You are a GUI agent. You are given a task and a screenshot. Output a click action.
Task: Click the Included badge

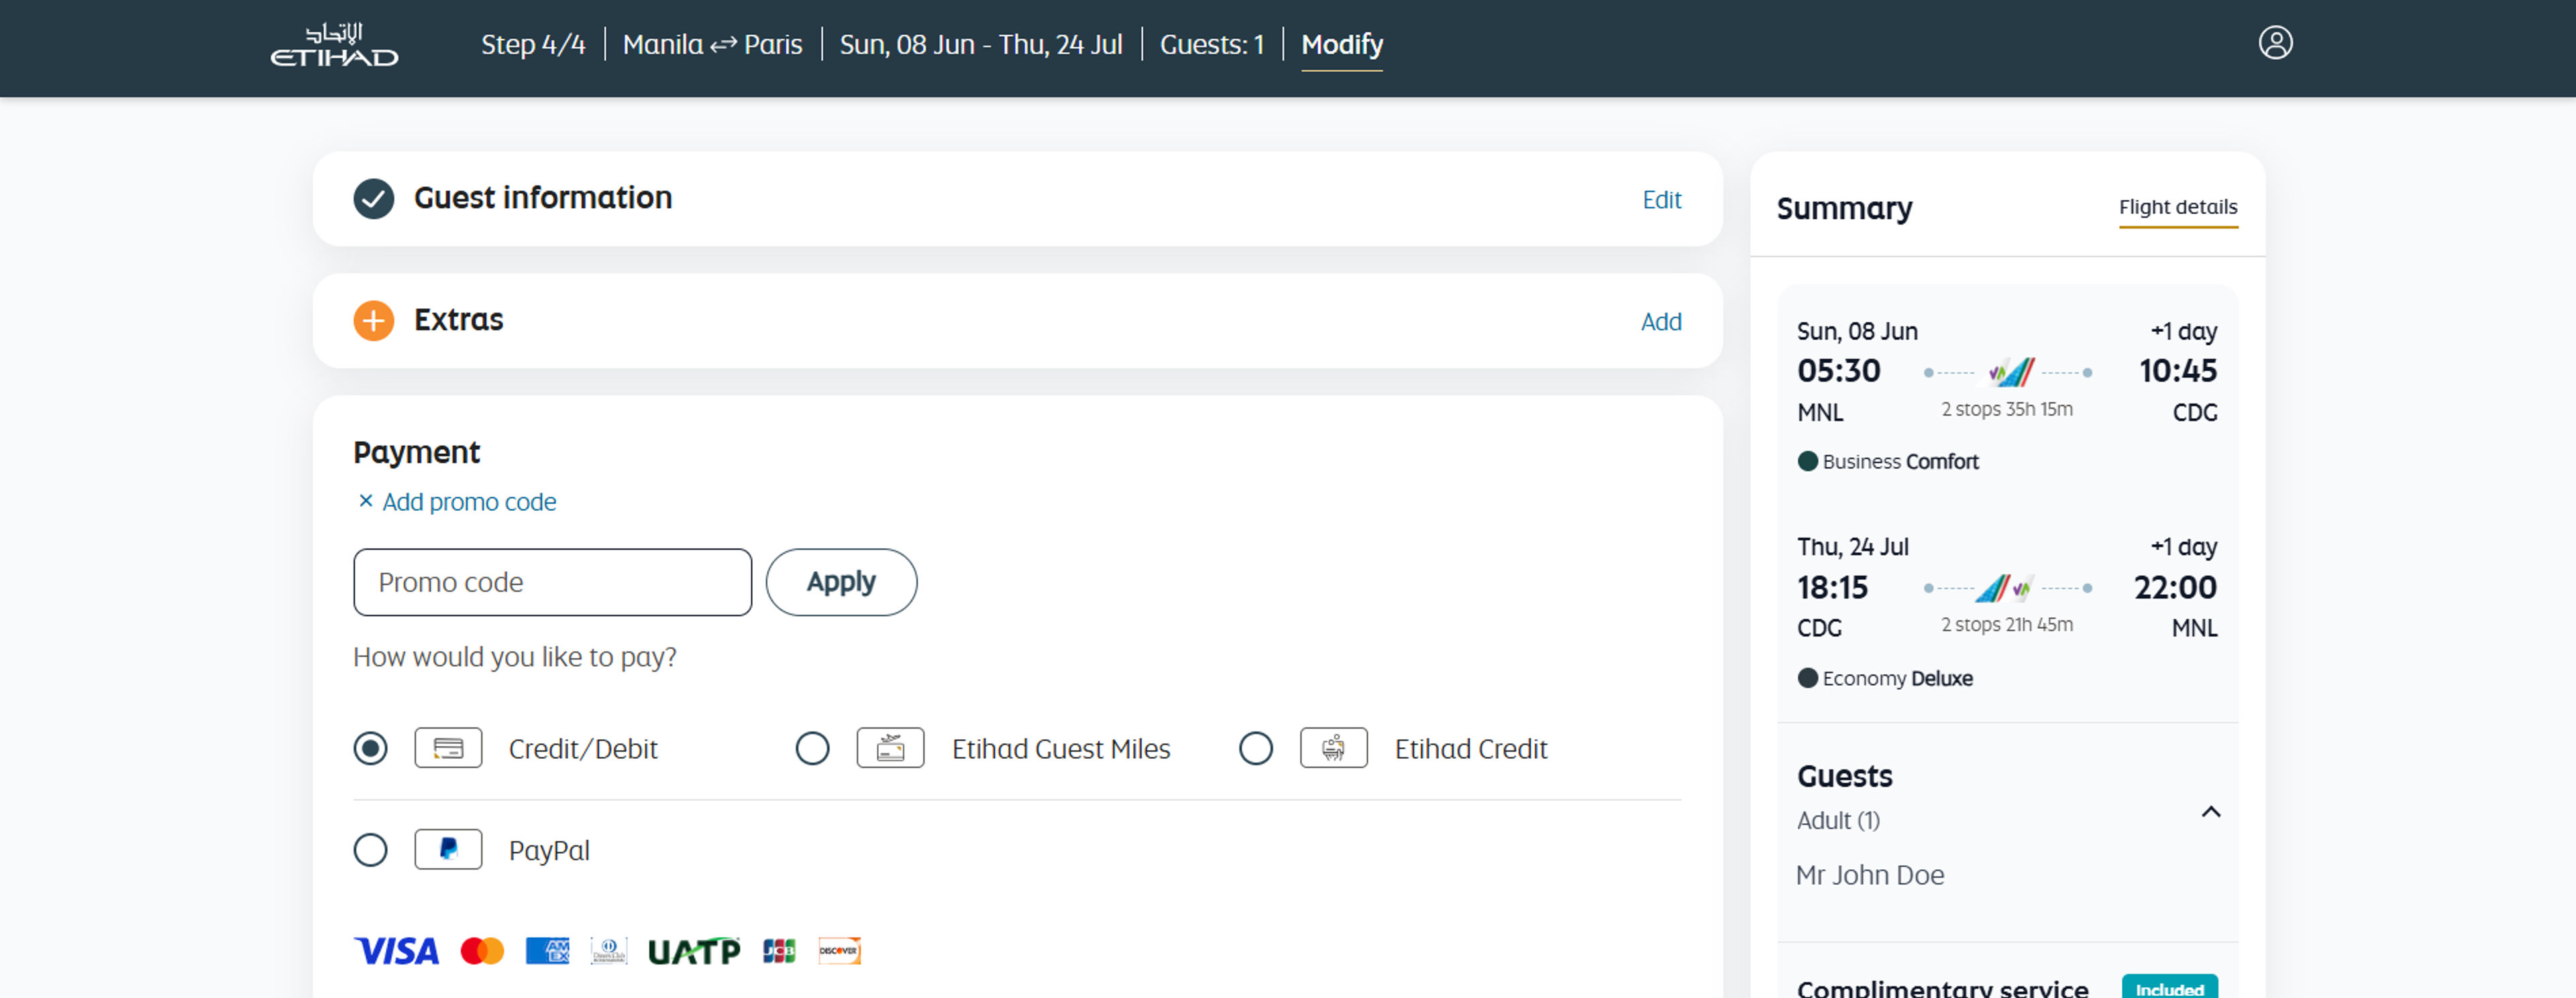point(2169,988)
